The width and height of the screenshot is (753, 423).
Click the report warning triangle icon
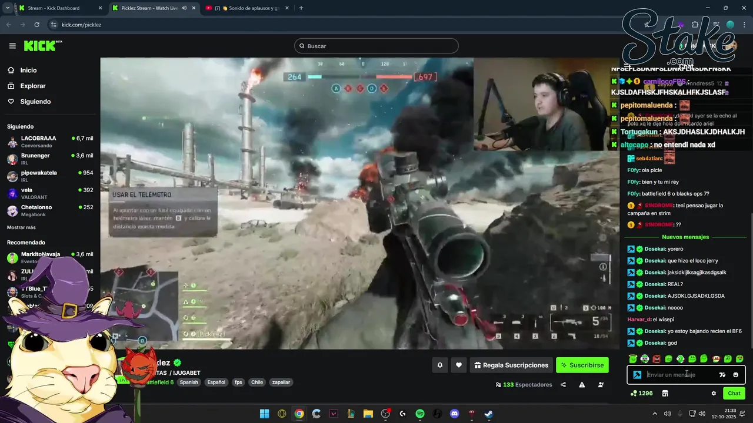582,385
